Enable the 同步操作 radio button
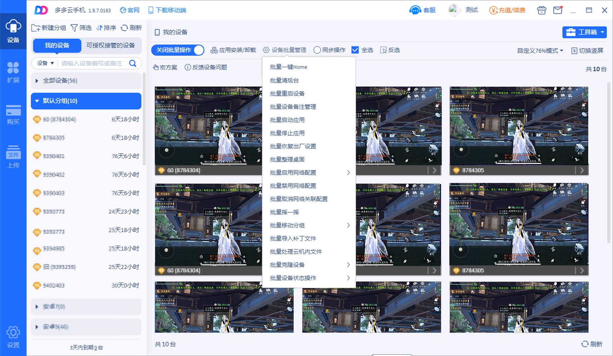Viewport: 613px width, 356px height. (x=317, y=50)
